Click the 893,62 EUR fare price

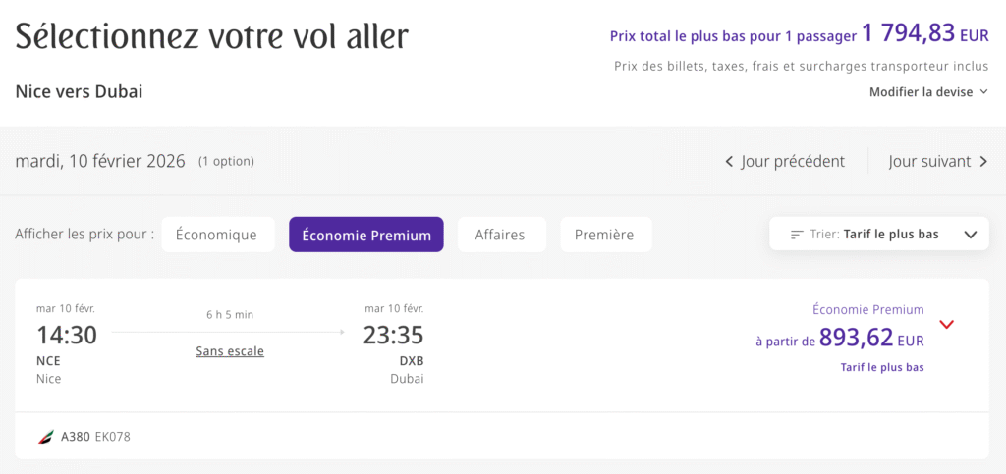(871, 339)
